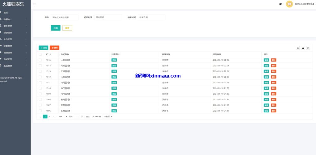Go to next page with right arrow
This screenshot has height=155, width=316.
point(66,117)
